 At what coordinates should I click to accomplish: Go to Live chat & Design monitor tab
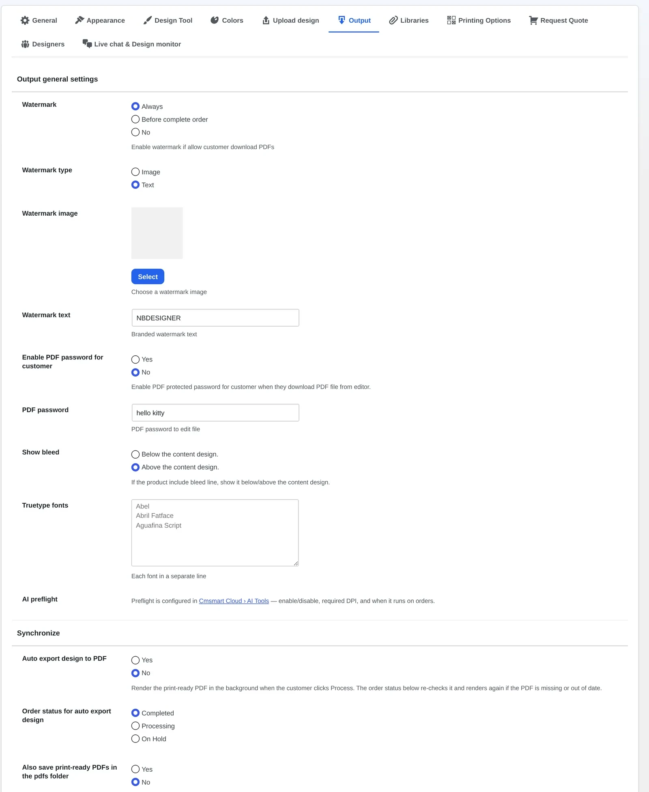pos(132,44)
